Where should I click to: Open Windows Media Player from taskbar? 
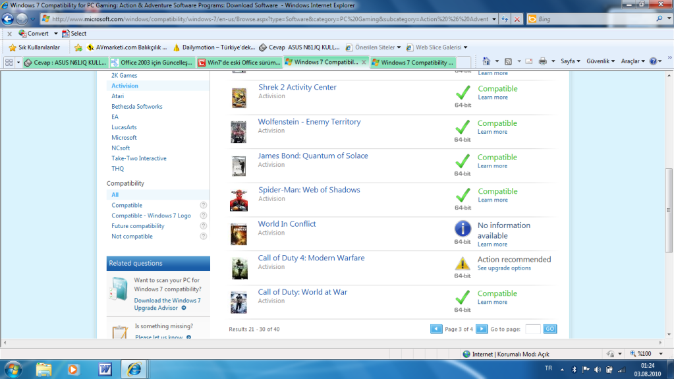[73, 370]
